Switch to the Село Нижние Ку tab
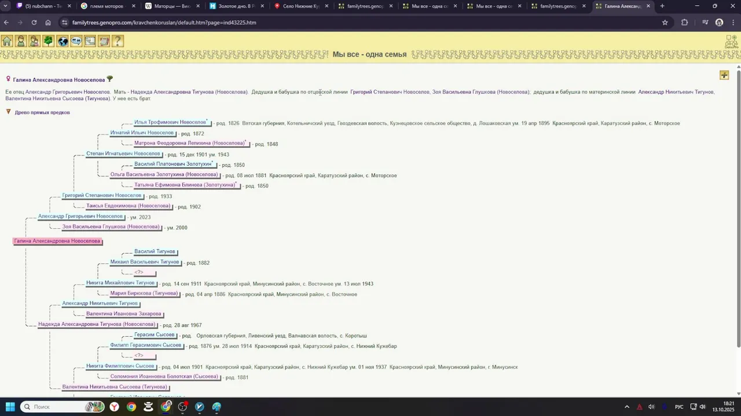The height and width of the screenshot is (416, 741). pos(300,6)
